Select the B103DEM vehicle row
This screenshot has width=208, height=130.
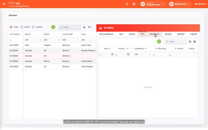coord(52,56)
